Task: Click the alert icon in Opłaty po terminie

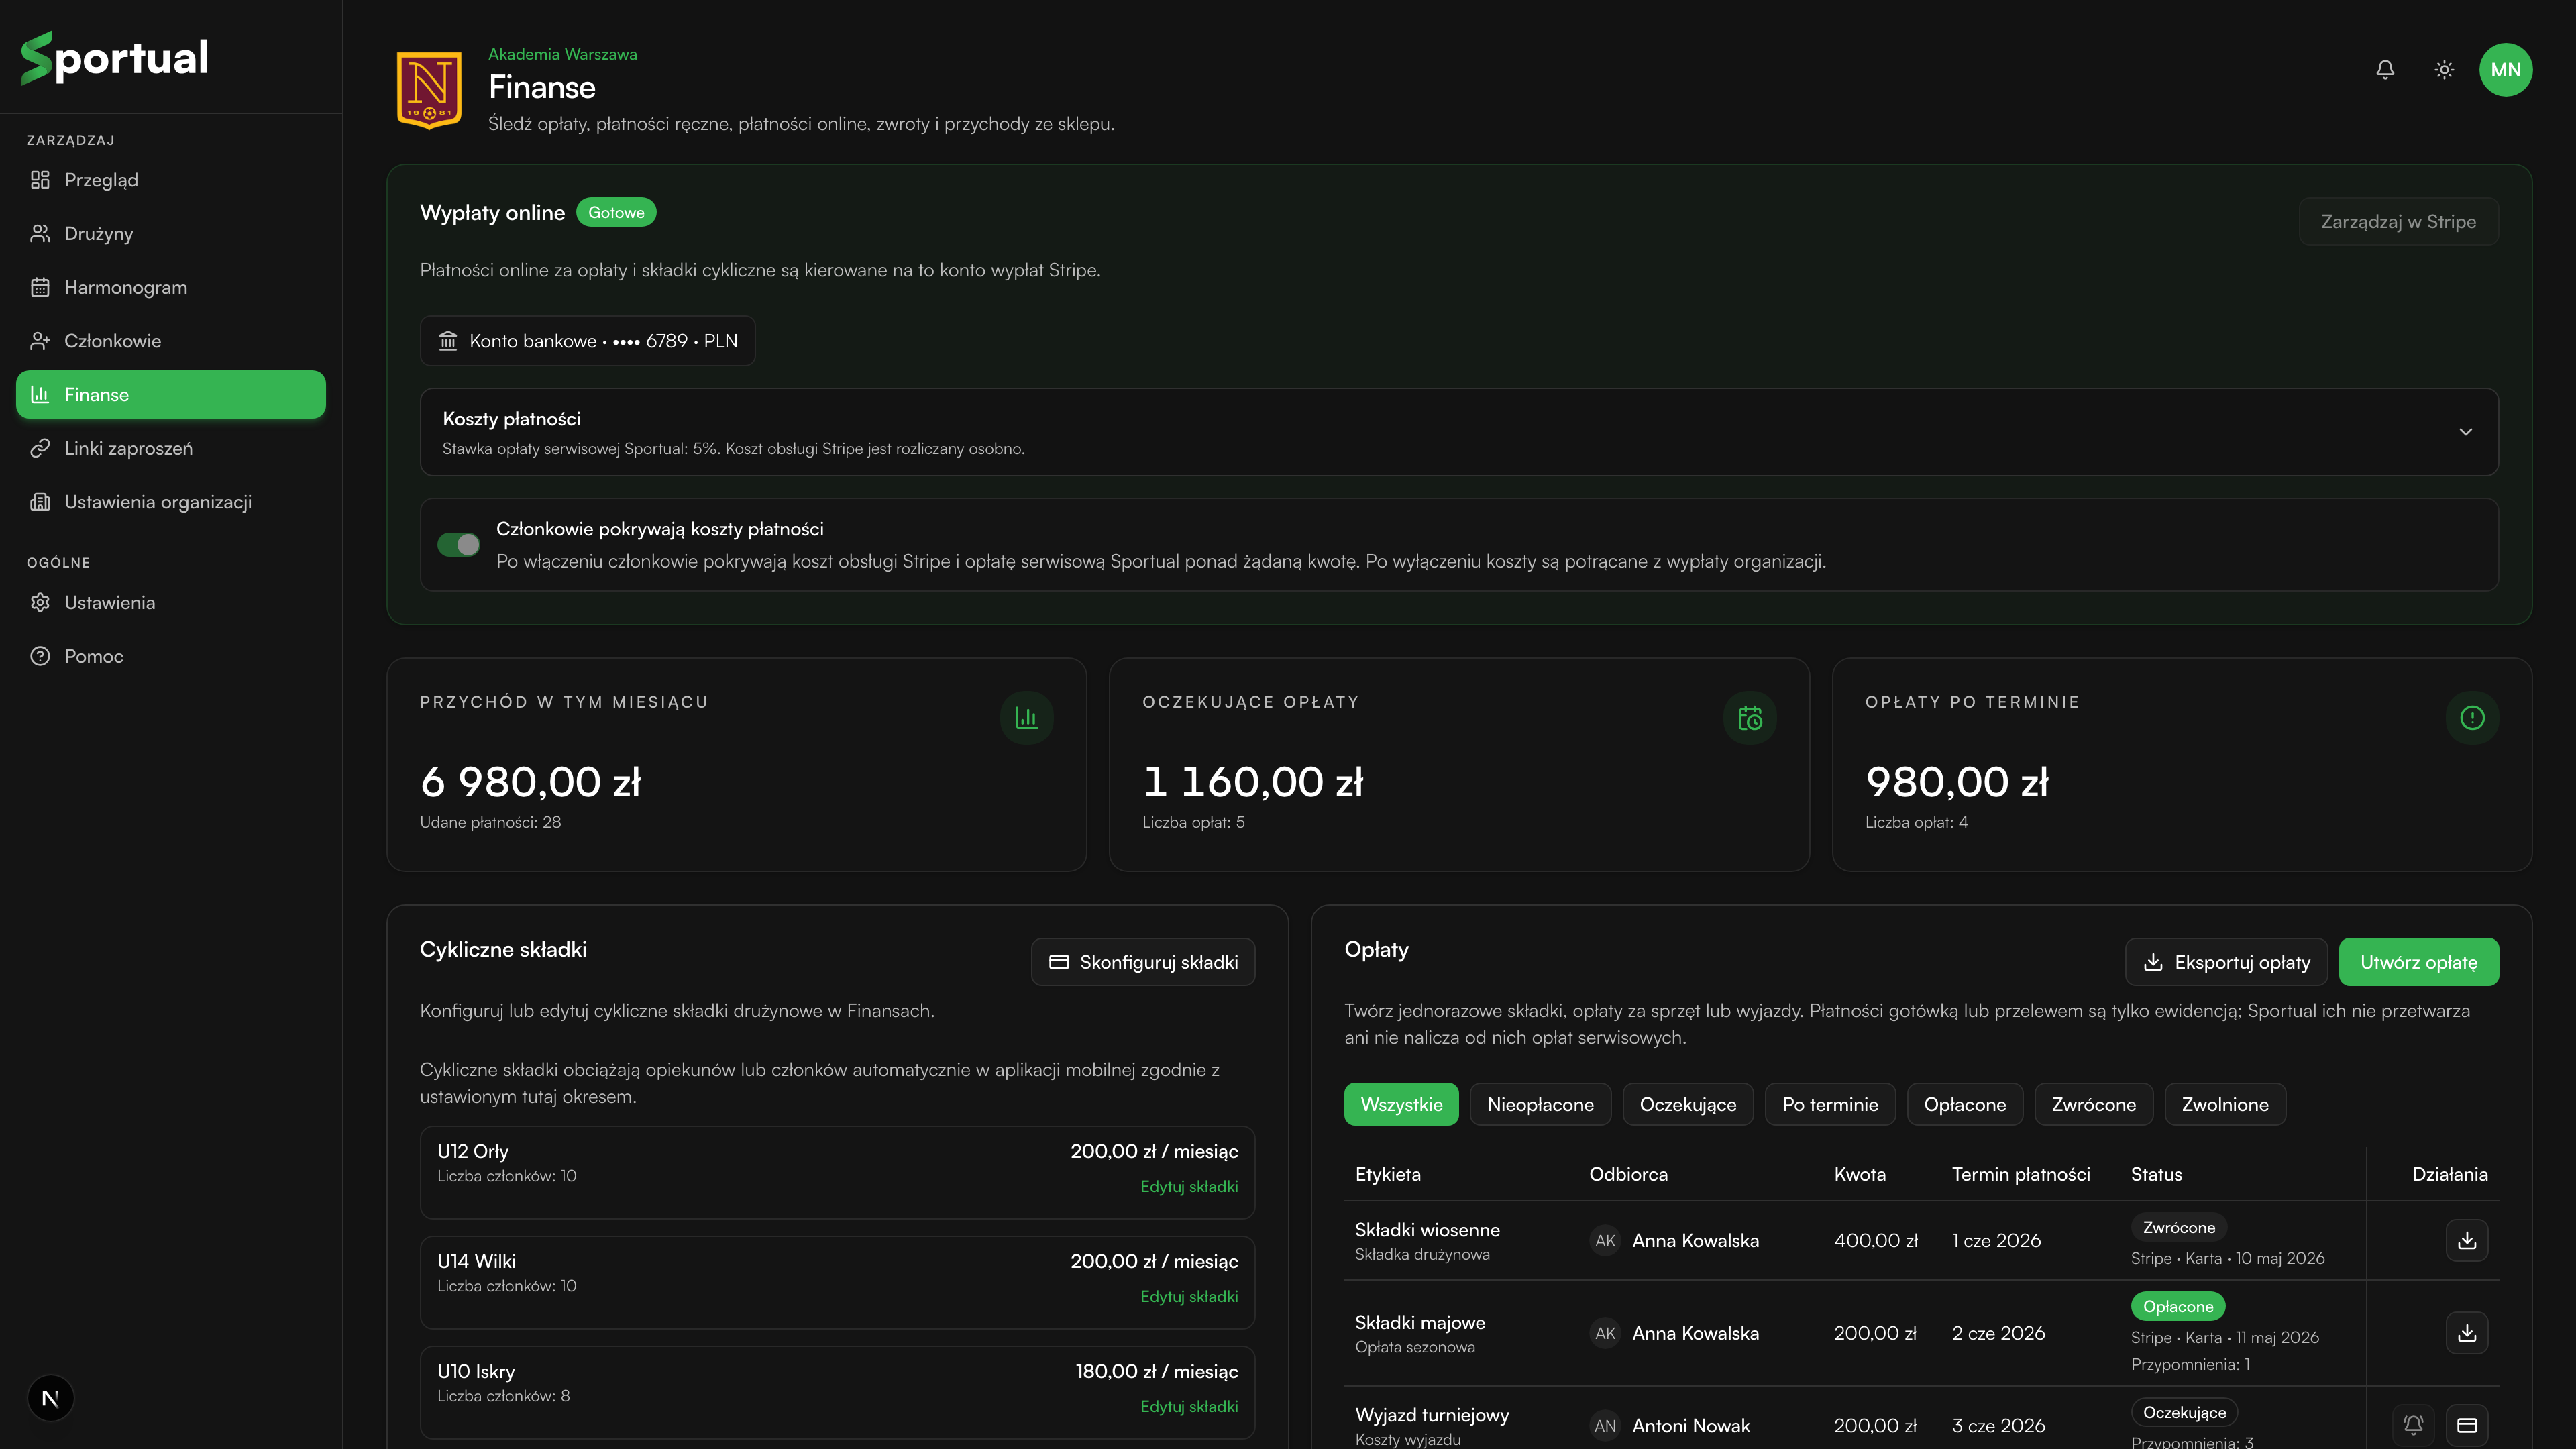Action: click(2472, 718)
